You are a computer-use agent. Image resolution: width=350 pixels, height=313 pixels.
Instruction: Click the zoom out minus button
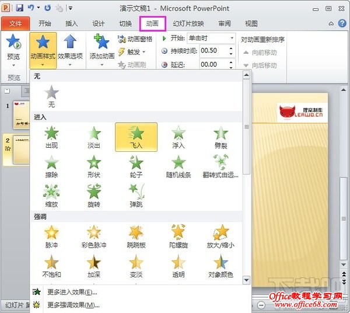[x=261, y=305]
